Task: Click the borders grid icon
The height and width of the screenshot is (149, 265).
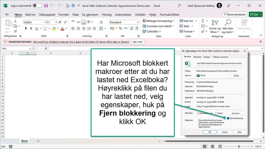Action: pos(45,29)
